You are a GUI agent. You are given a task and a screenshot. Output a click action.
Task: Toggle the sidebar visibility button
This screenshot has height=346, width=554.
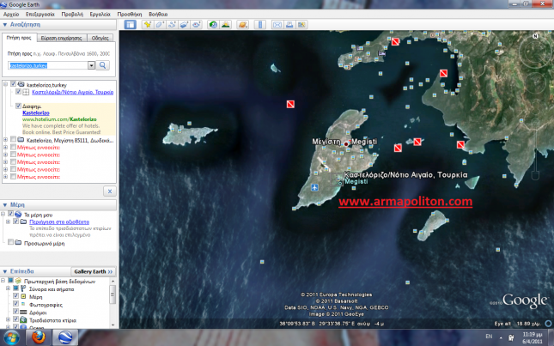coord(130,24)
